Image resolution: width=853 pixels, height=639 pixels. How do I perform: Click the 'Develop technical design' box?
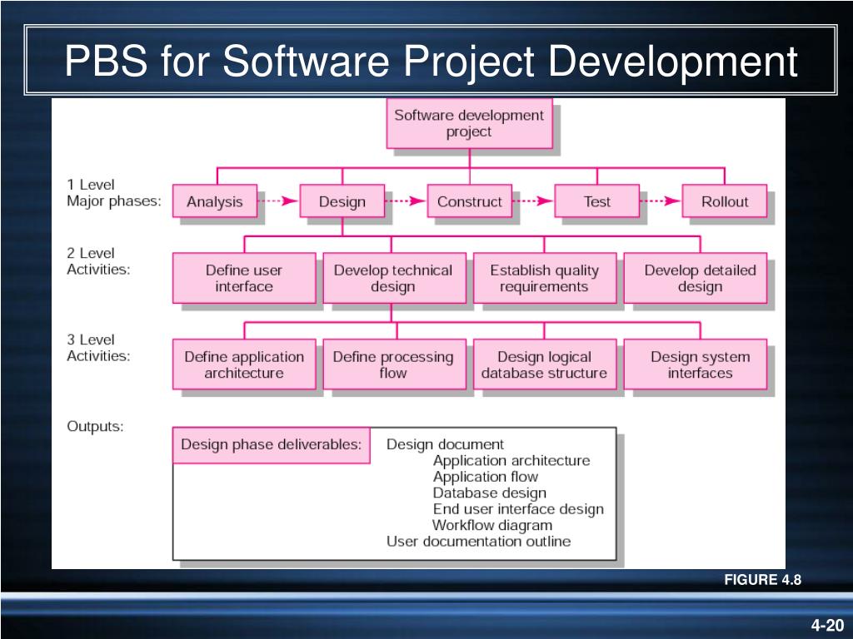[x=394, y=278]
